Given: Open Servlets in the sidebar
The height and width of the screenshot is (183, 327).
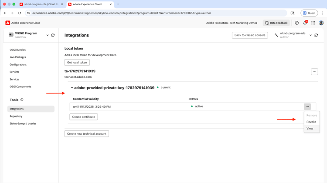Looking at the screenshot, I should point(14,72).
